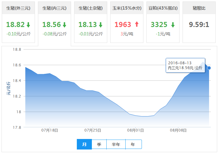This screenshot has width=219, height=154.
Task: Click the green down arrow beside 18.82
Action: click(28, 25)
